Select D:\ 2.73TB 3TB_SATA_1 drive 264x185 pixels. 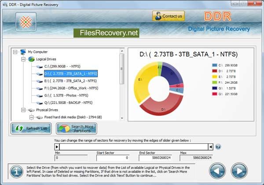pyautogui.click(x=71, y=74)
